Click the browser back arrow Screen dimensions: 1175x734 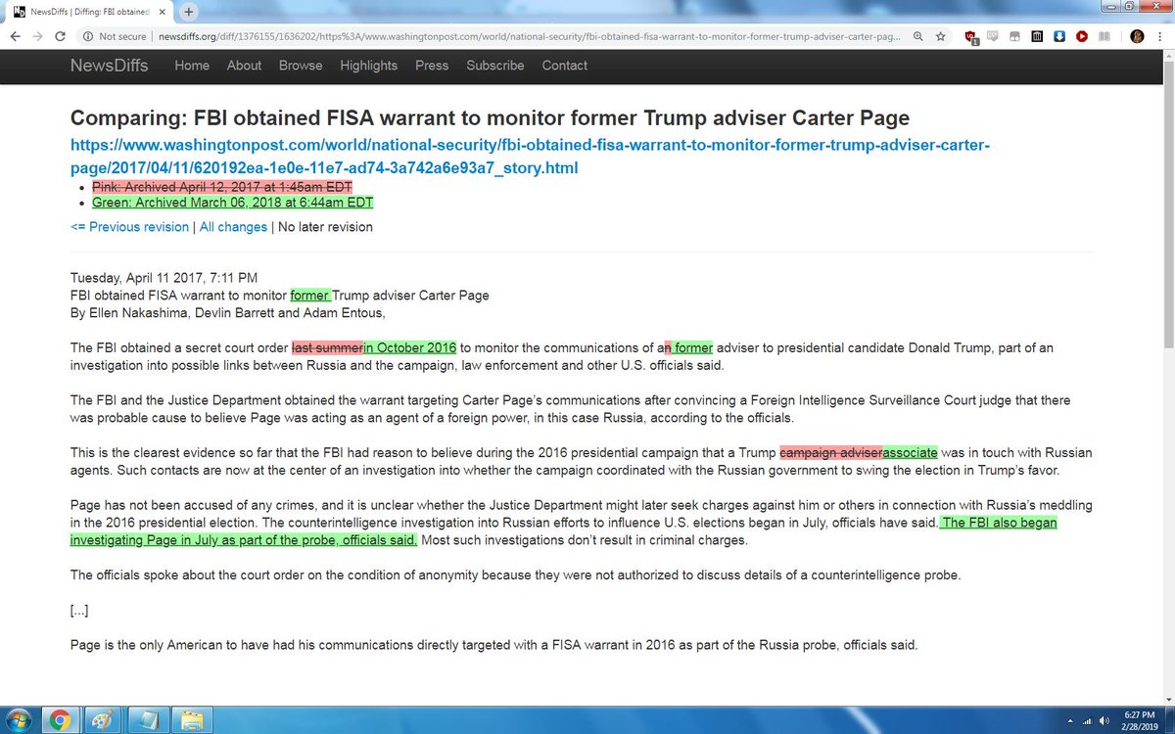click(x=14, y=36)
